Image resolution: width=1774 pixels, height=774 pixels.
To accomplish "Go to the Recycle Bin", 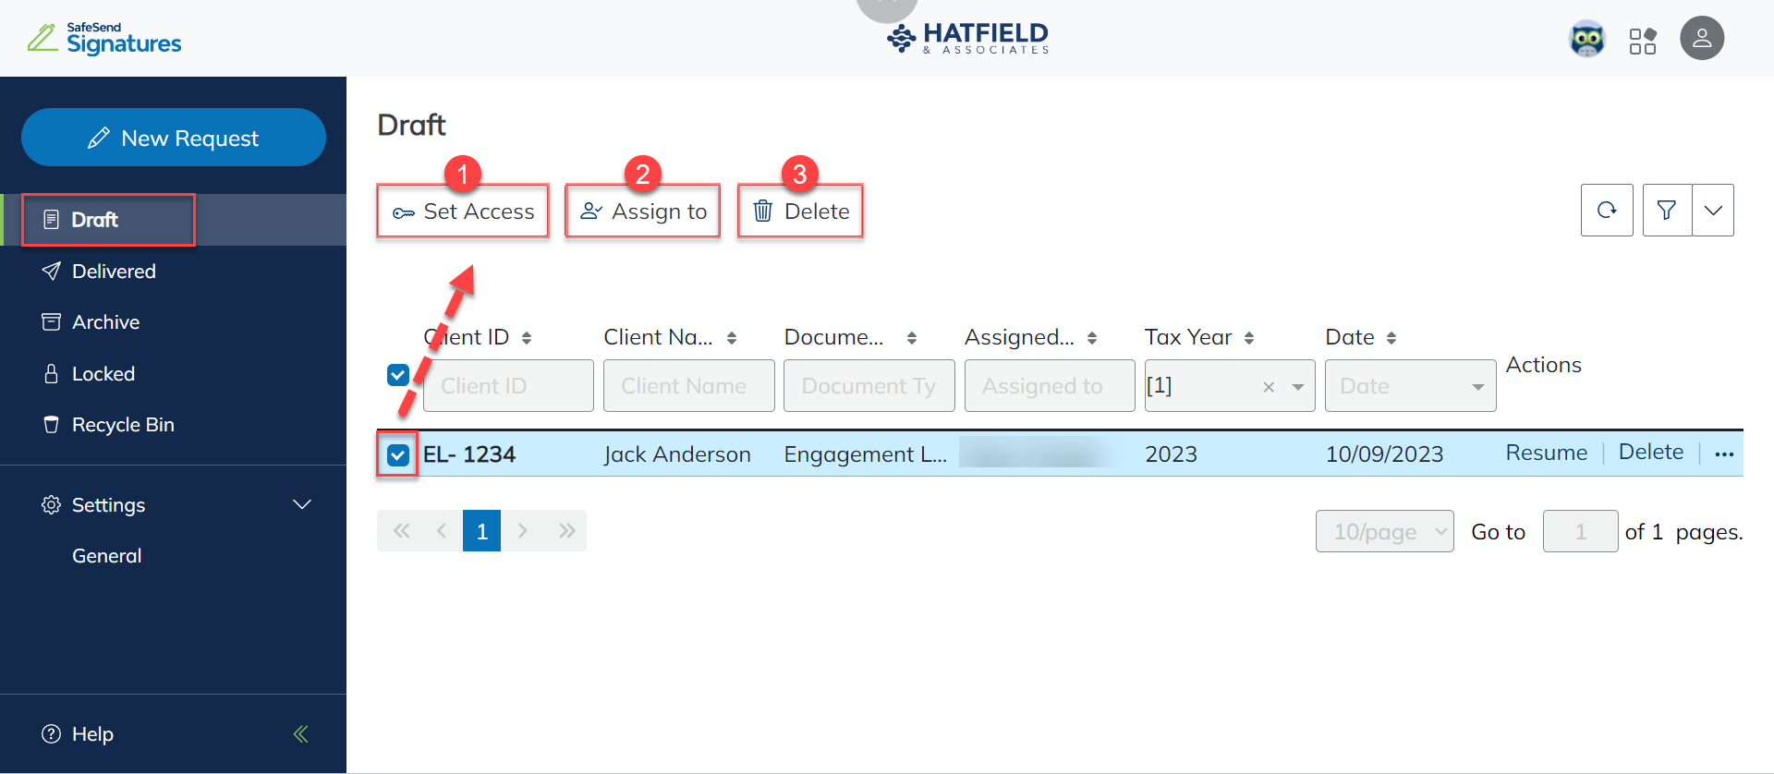I will tap(123, 425).
